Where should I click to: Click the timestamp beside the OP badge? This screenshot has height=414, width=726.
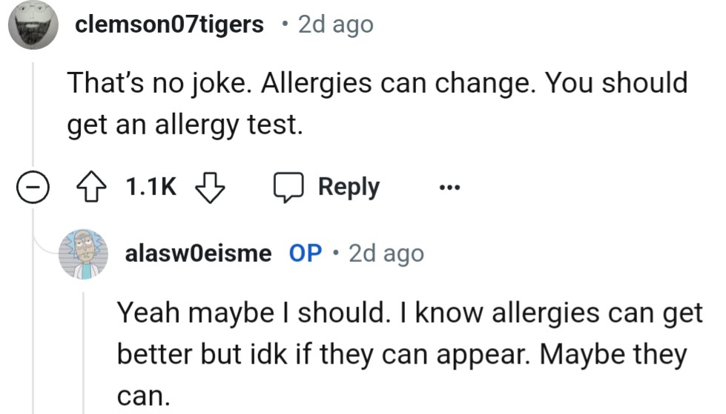pyautogui.click(x=386, y=254)
